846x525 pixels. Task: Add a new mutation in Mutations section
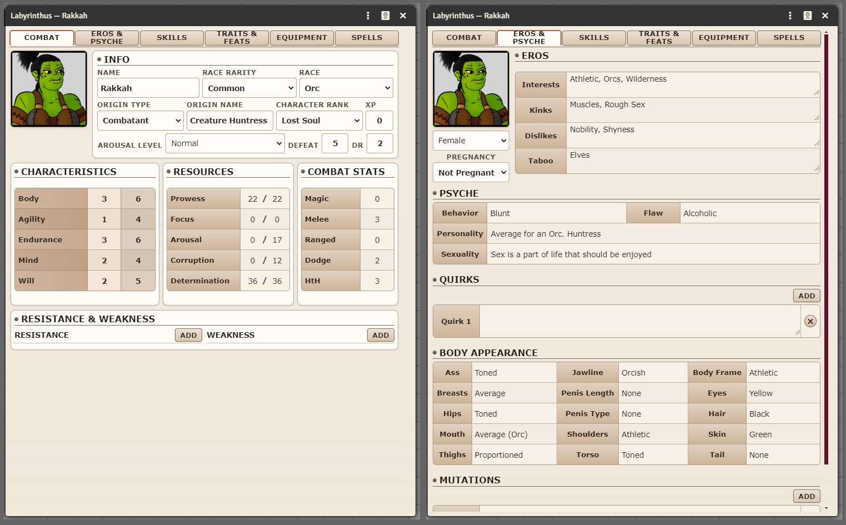807,496
